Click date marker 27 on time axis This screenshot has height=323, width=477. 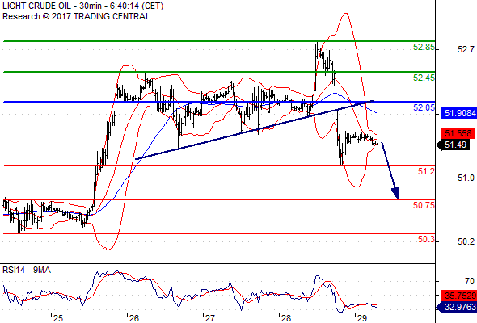click(209, 318)
